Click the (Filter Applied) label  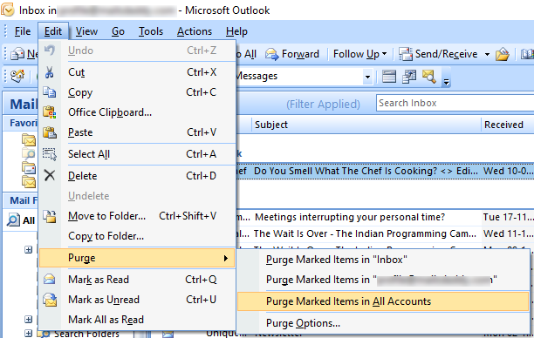click(323, 104)
